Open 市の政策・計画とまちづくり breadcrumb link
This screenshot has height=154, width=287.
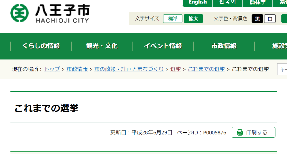tap(129, 69)
